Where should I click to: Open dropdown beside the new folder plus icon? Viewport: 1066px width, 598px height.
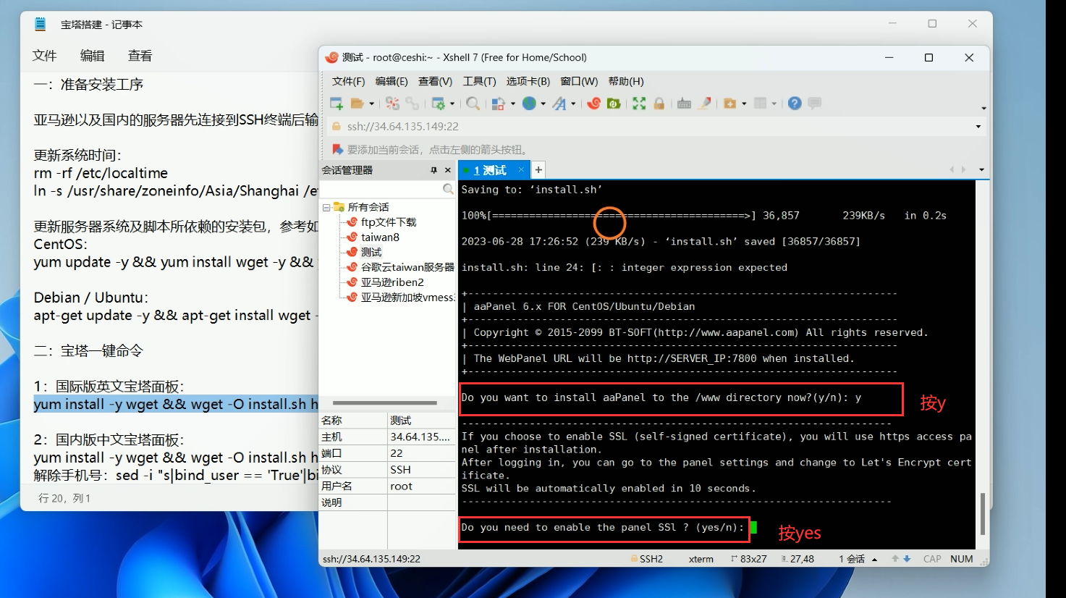[x=744, y=104]
